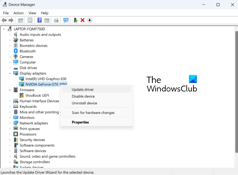Viewport: 238px width, 175px height.
Task: Click the Bluetooth category icon
Action: tap(16, 51)
